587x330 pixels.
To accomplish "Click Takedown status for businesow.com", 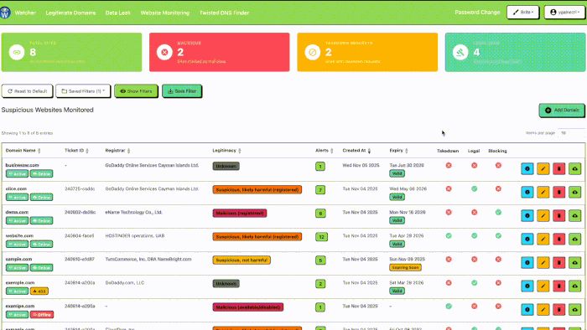I will click(x=449, y=165).
